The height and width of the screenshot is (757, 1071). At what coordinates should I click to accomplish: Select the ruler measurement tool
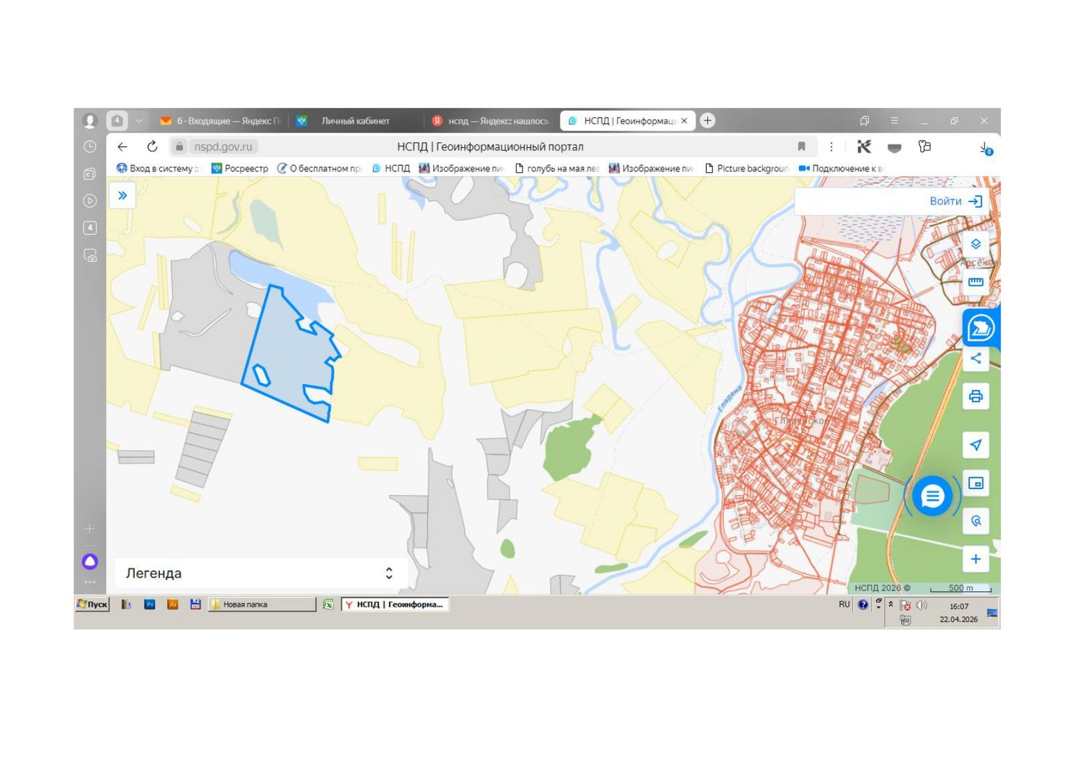point(975,281)
